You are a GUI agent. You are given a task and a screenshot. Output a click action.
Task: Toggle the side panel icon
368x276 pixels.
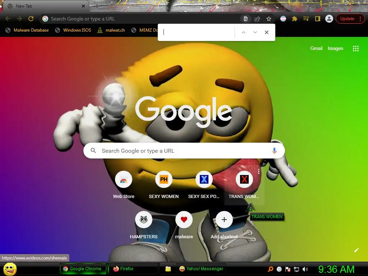point(318,19)
